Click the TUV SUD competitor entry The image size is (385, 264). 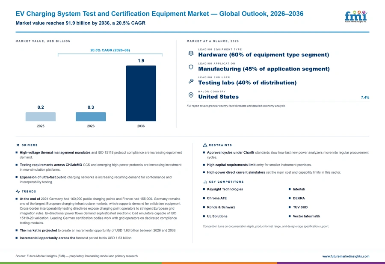(x=300, y=207)
